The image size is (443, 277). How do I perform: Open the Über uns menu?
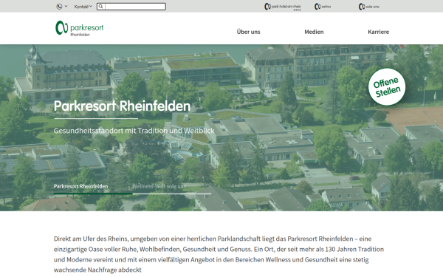pyautogui.click(x=248, y=32)
